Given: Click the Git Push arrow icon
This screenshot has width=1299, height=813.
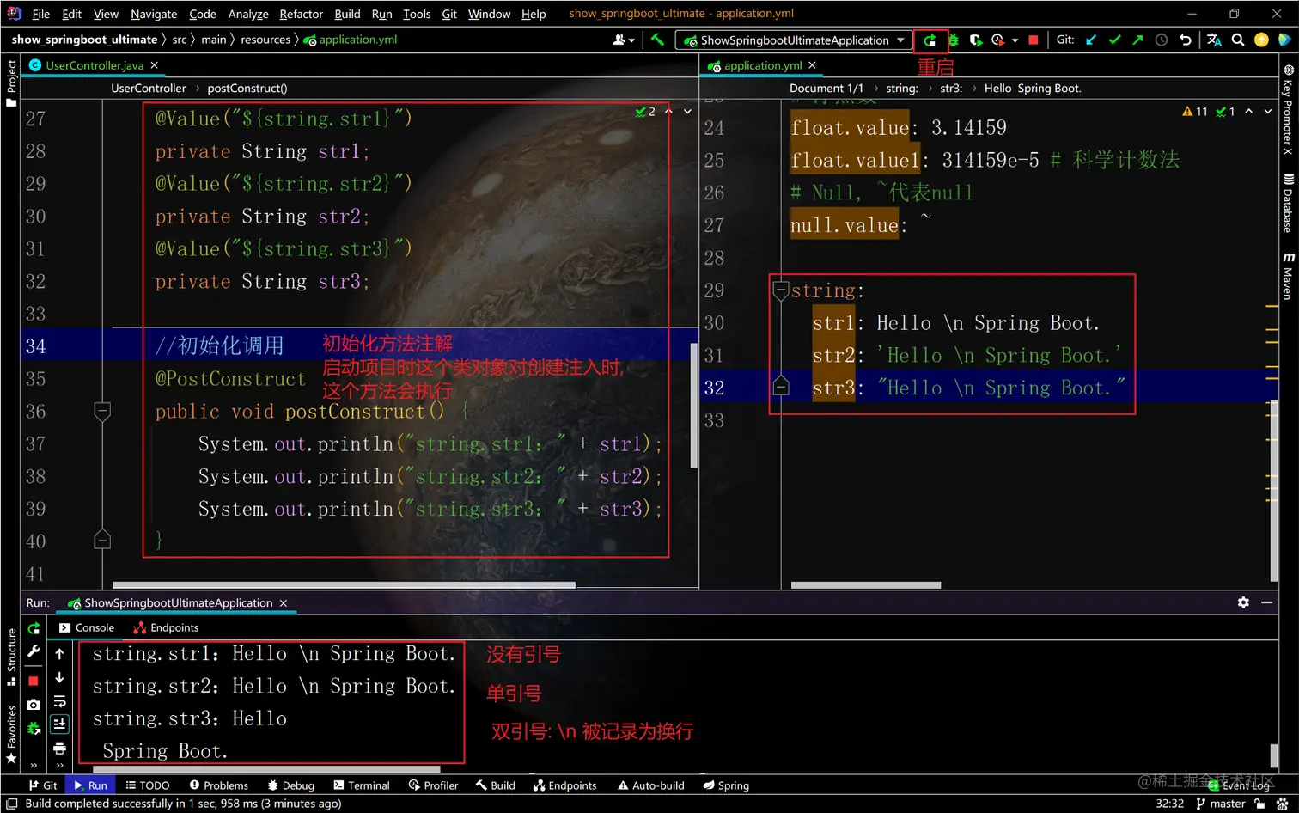Looking at the screenshot, I should pos(1137,40).
